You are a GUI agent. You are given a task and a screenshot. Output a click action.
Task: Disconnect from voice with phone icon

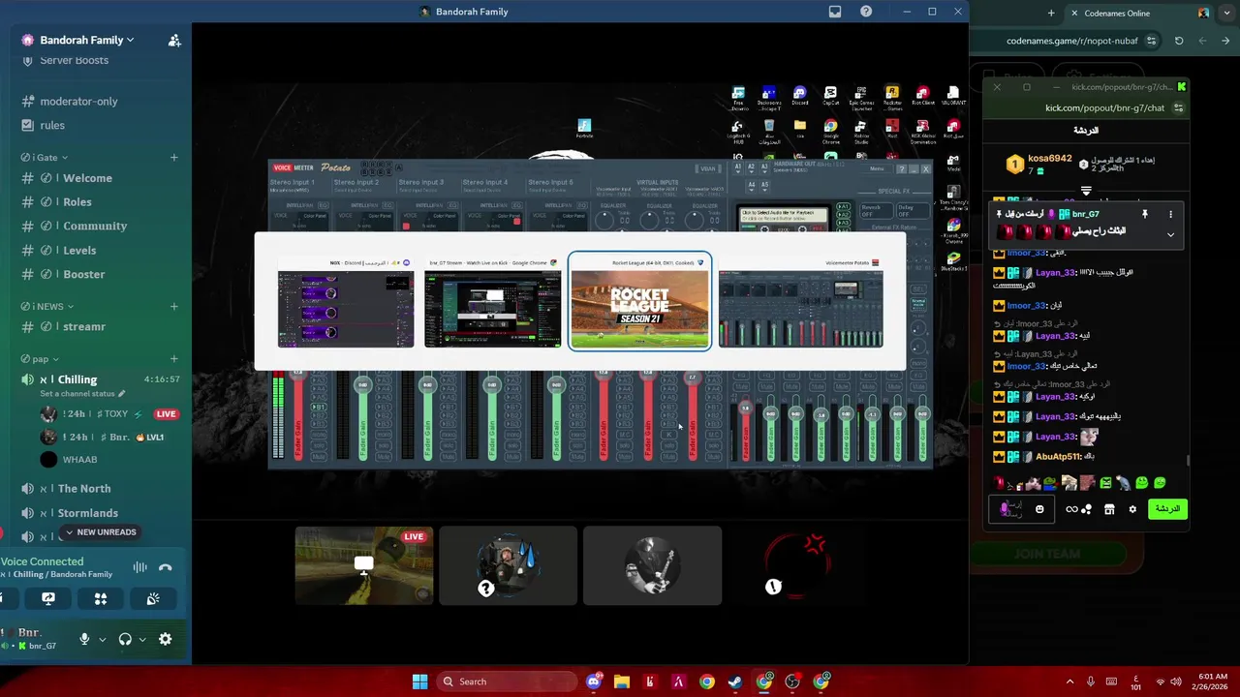tap(165, 568)
